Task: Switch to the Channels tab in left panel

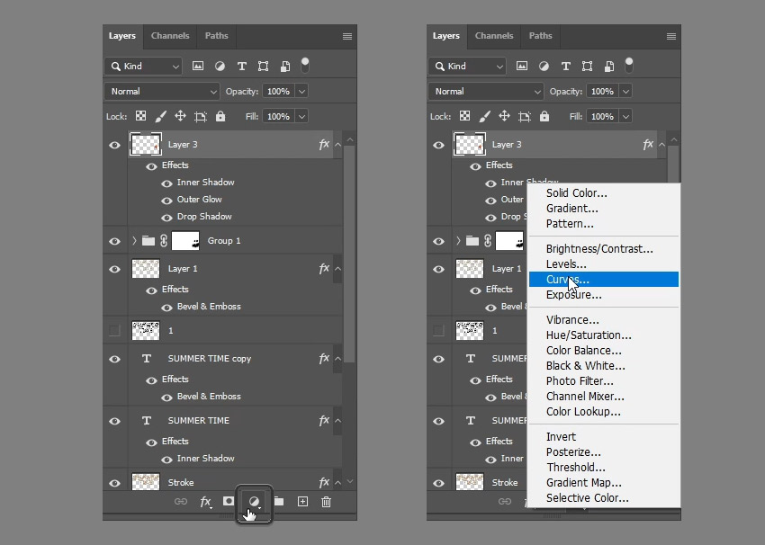Action: click(x=170, y=36)
